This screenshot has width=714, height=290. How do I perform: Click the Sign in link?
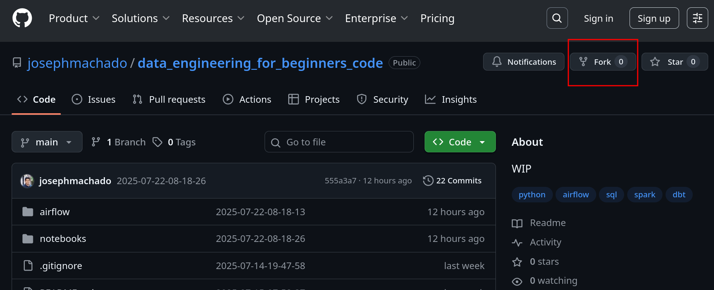(x=599, y=18)
